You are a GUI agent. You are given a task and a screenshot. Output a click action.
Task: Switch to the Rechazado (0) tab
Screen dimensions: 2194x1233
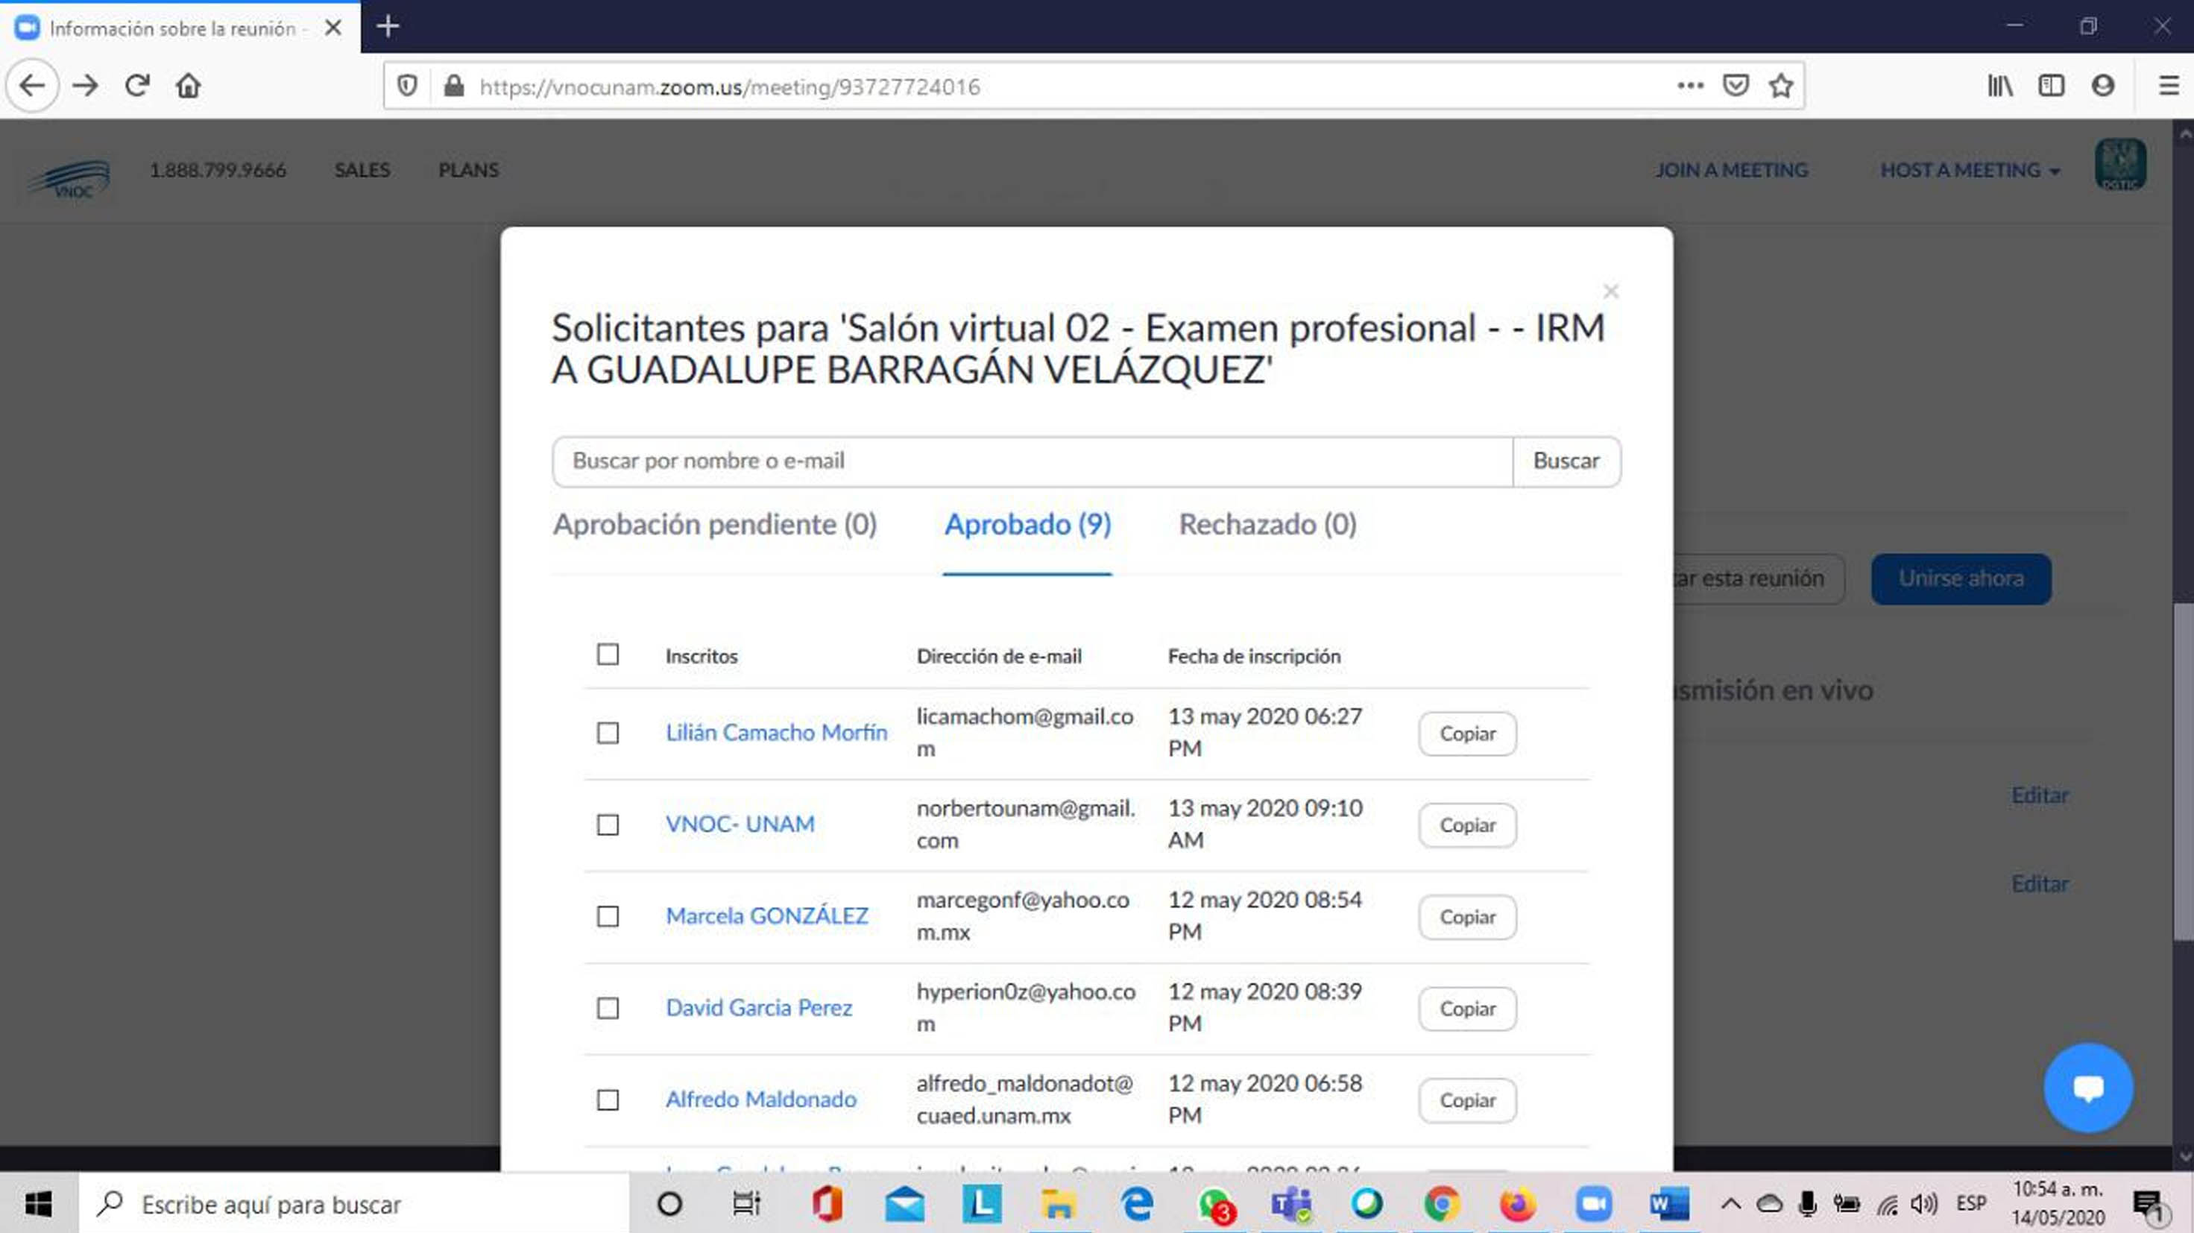[1267, 525]
